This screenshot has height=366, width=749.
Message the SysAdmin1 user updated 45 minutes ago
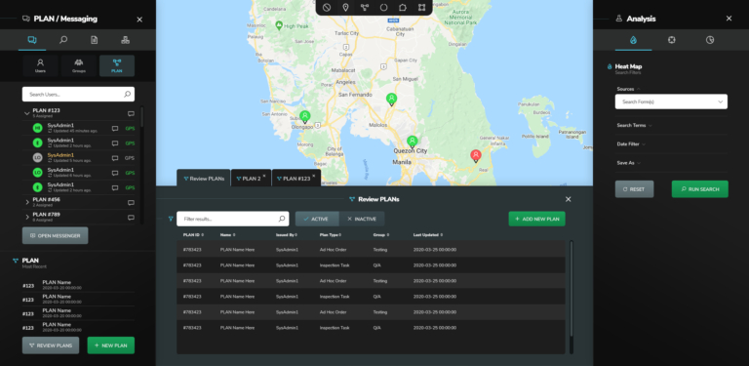(115, 129)
